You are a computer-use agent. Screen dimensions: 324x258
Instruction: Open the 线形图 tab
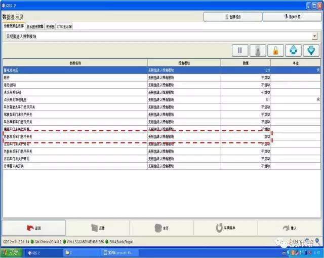(50, 26)
